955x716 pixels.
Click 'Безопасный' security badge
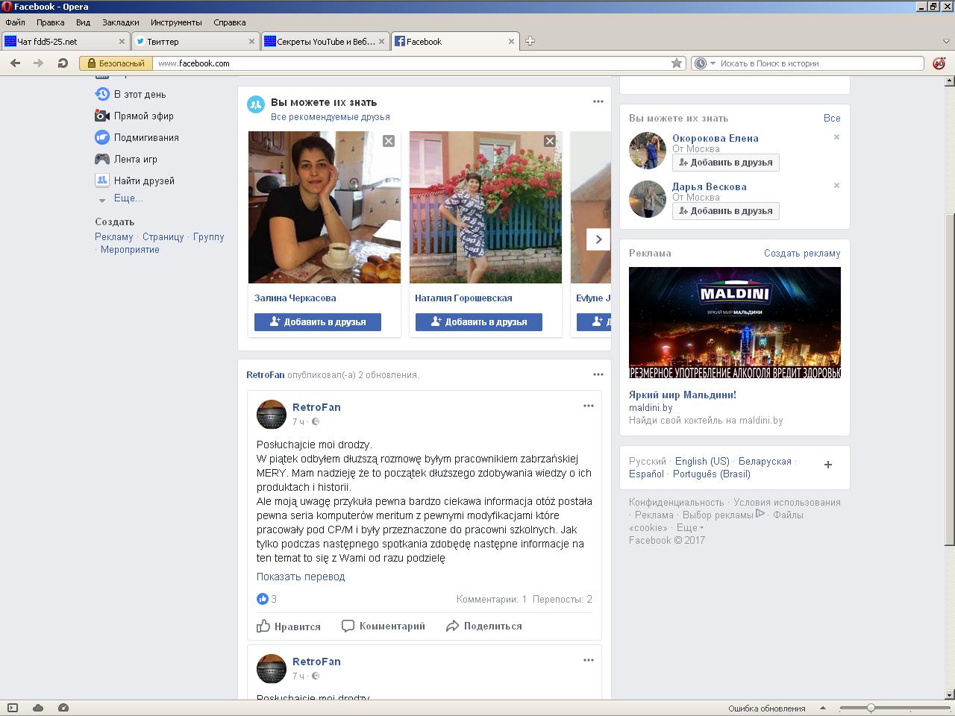point(116,63)
